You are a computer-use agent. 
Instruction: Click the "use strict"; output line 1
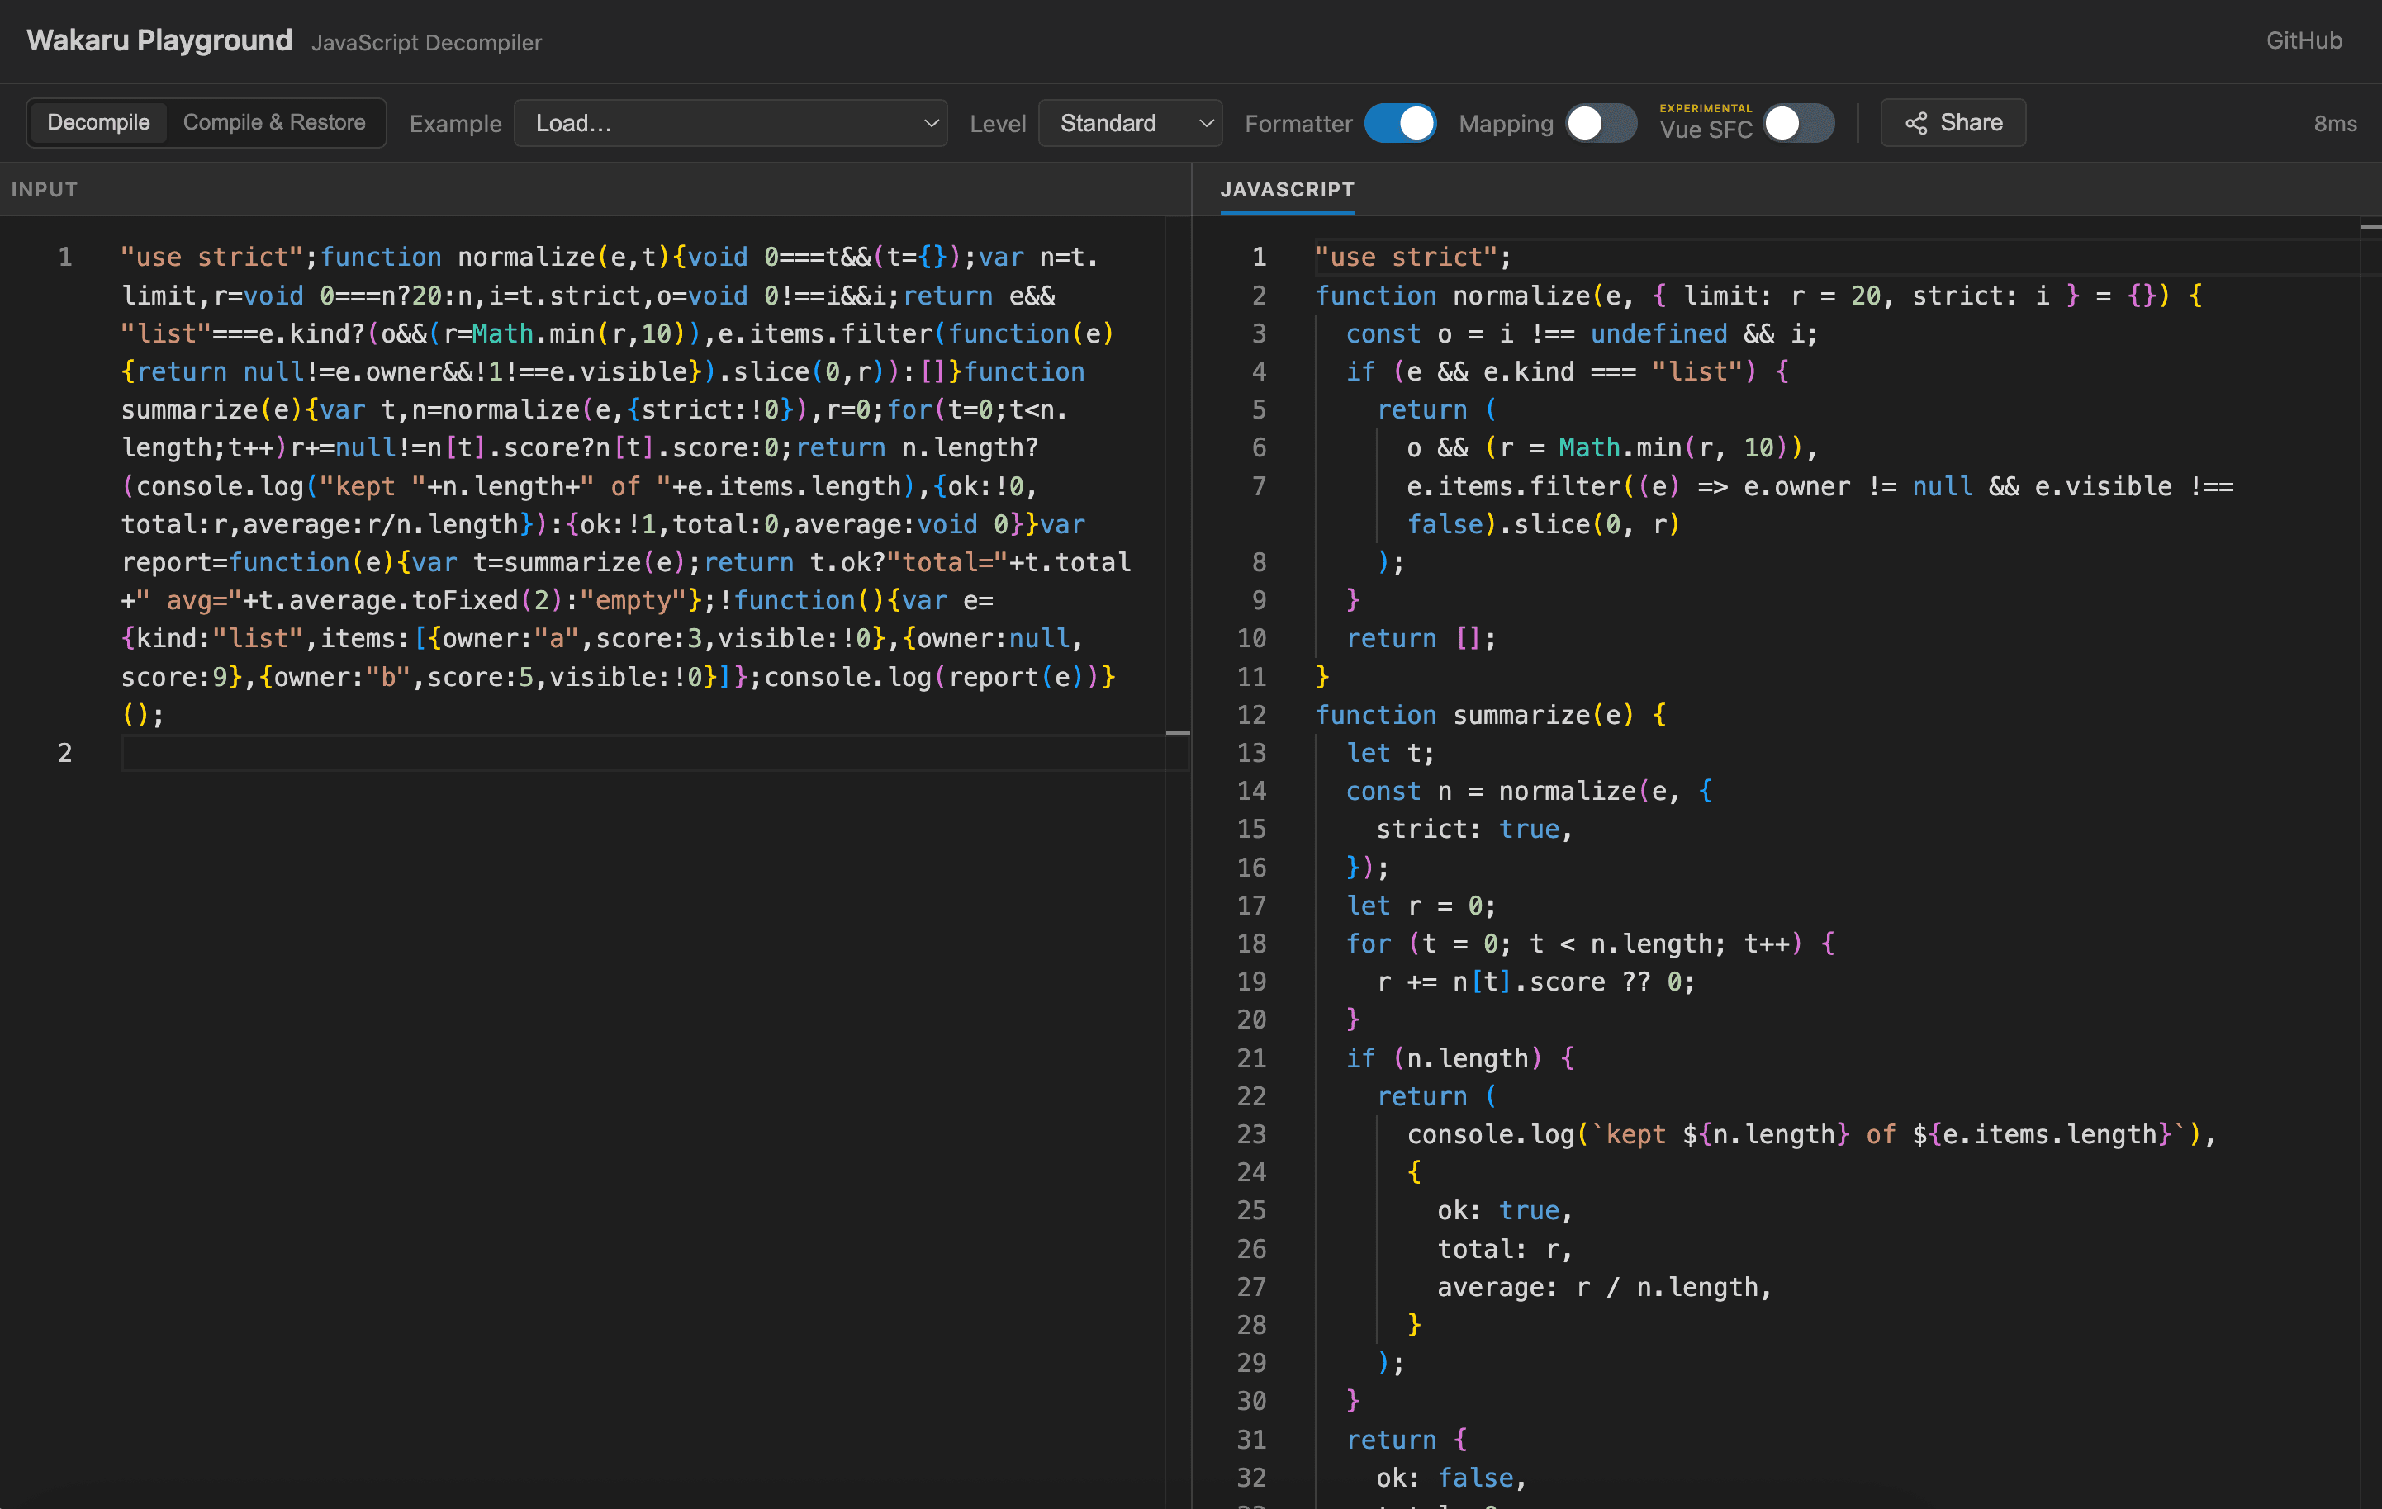[1413, 257]
